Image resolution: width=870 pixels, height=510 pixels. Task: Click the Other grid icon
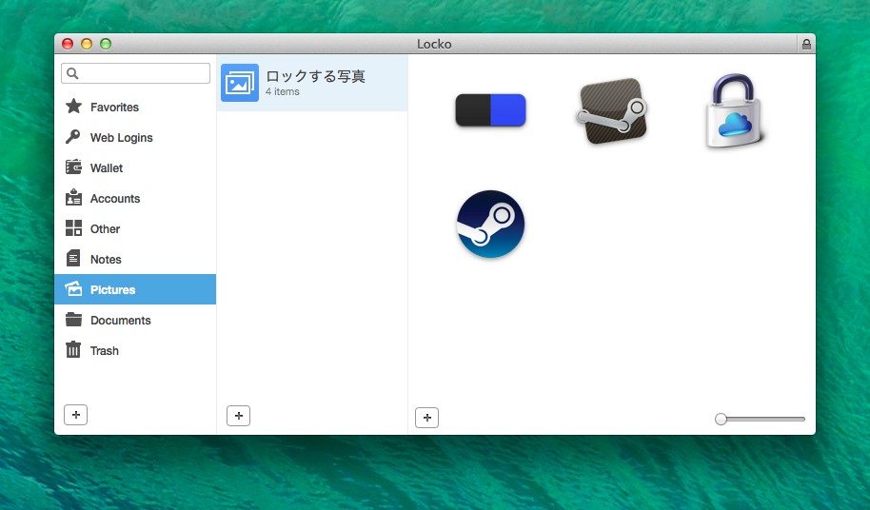[x=73, y=227]
